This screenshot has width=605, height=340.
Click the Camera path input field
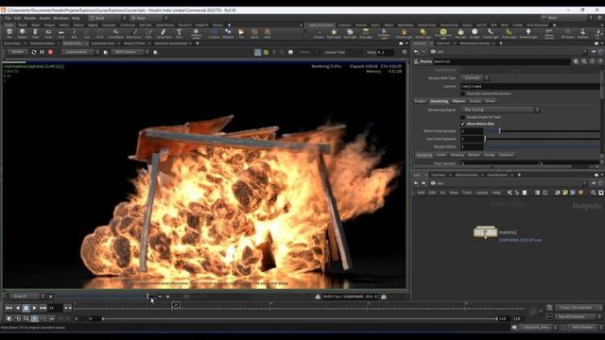[x=529, y=86]
